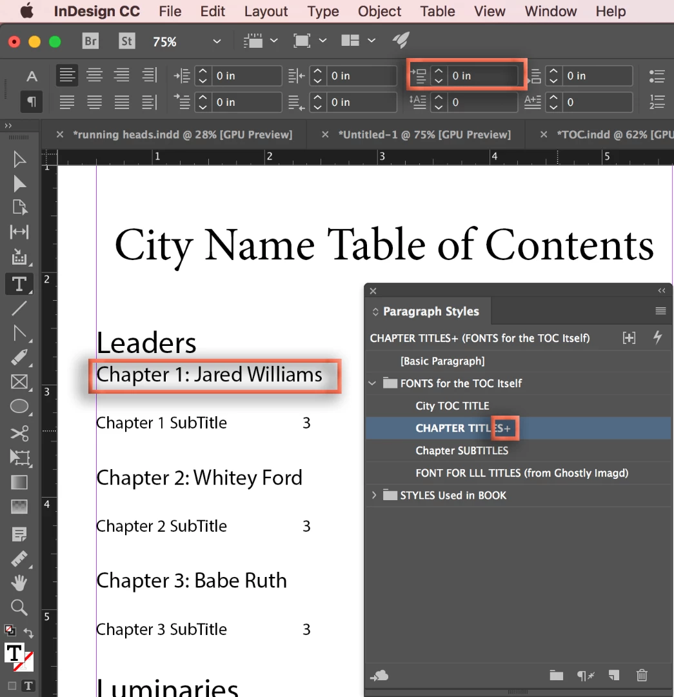674x697 pixels.
Task: Switch to Untitled-1 document tab
Action: (x=424, y=135)
